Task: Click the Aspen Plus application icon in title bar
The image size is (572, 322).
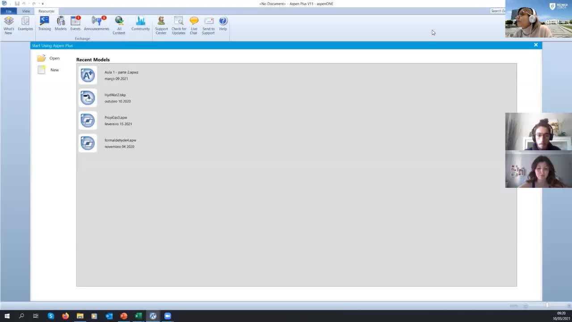Action: pyautogui.click(x=4, y=4)
